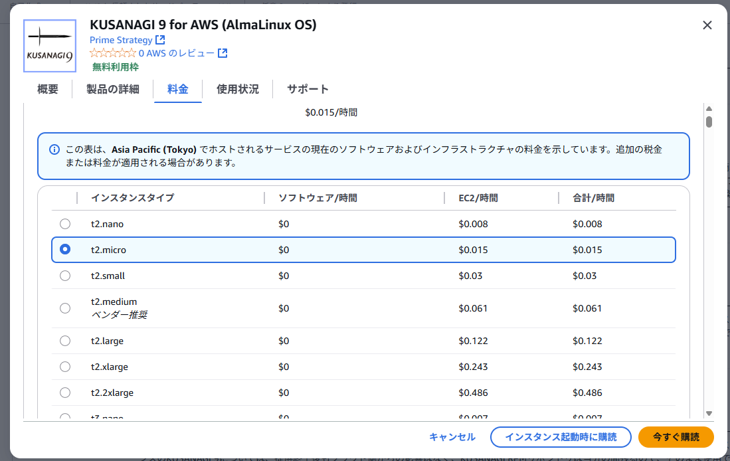Click the インスタンスタイプ column header
This screenshot has width=730, height=461.
coord(132,198)
